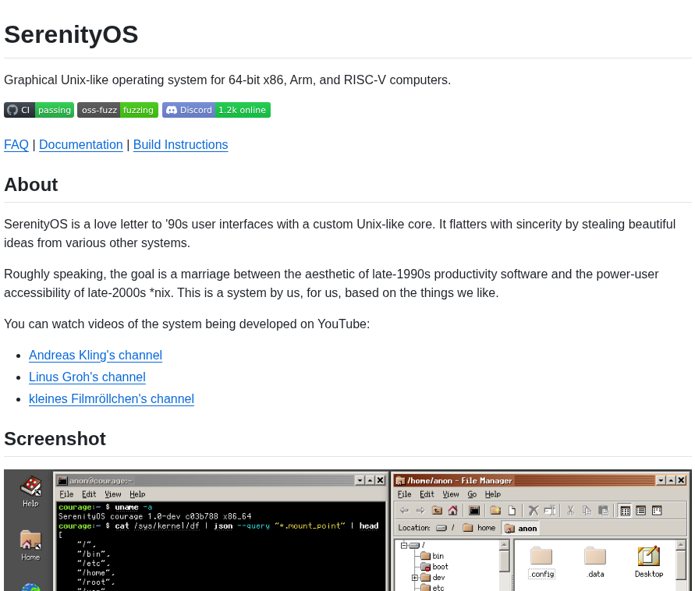
Task: Click the Help desktop icon in the screenshot
Action: pos(30,491)
